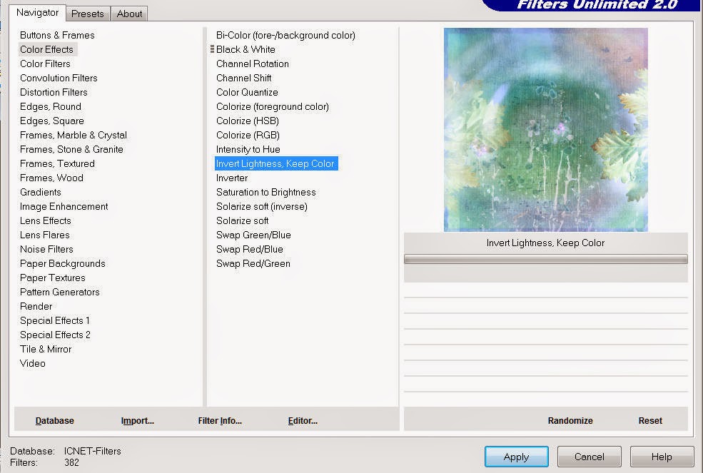Choose the Swap Red/Blue filter
Screen dimensions: 703x473
tap(249, 249)
